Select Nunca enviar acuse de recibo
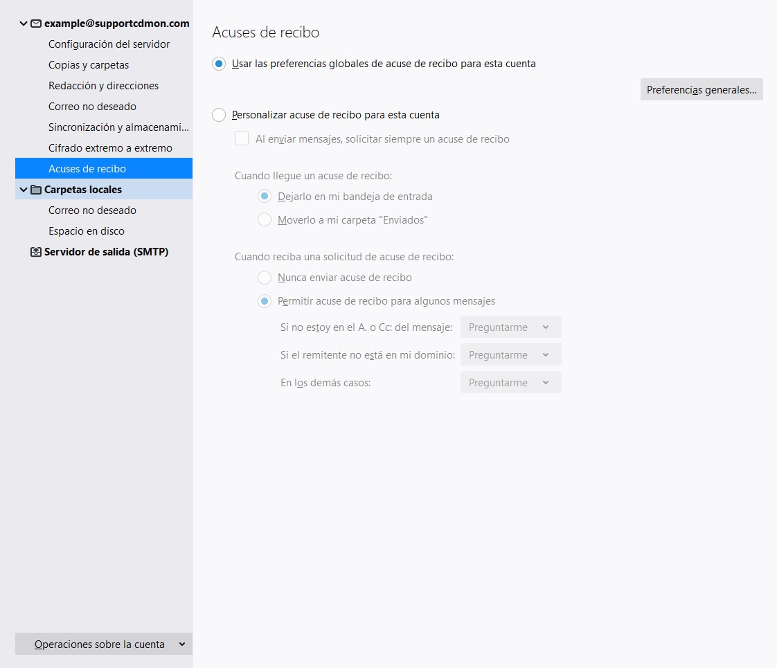The image size is (777, 668). pos(265,278)
